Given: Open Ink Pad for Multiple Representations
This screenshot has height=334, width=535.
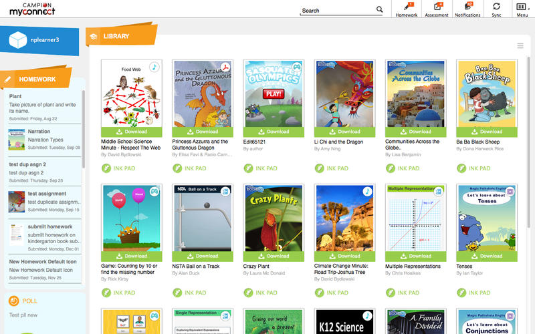Looking at the screenshot, I should [403, 293].
